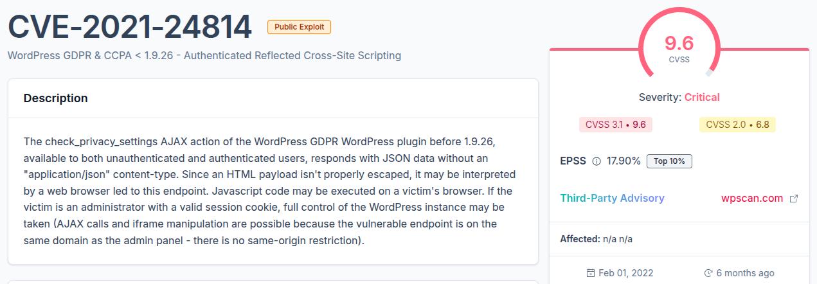Click the Affected n/a n/a line
This screenshot has height=284, width=817.
coord(597,239)
